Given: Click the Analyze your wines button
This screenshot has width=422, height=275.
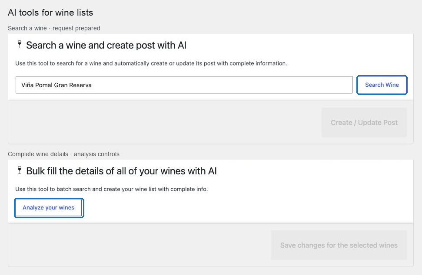Looking at the screenshot, I should pyautogui.click(x=49, y=208).
